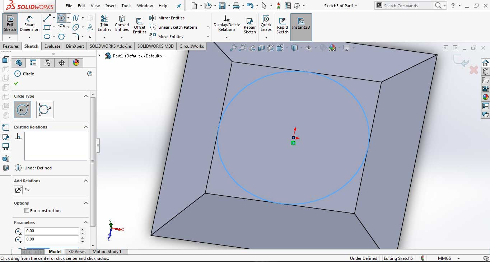Choose the Centerpoint Arc tool

tap(61, 27)
